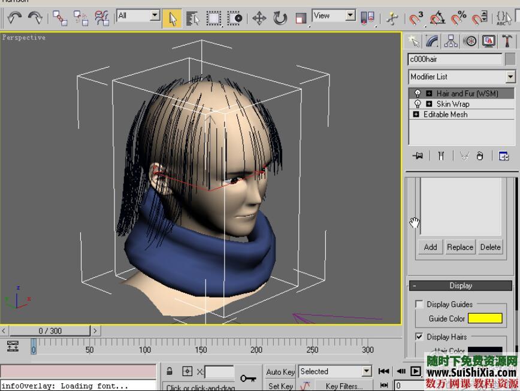Switch to the Utilities hammer panel tab
The image size is (520, 391).
[x=506, y=41]
